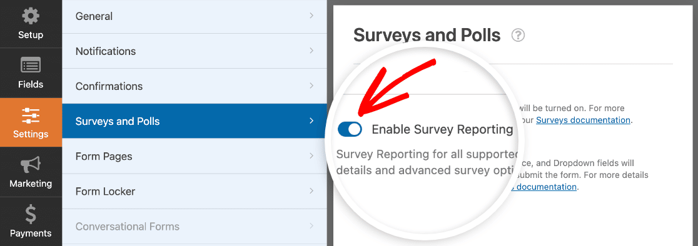698x246 pixels.
Task: Click the Enable Survey Reporting label
Action: click(x=442, y=129)
